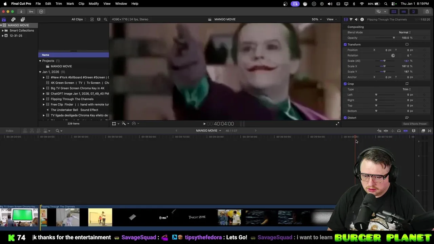Go back in timeline history arrow

pos(176,131)
